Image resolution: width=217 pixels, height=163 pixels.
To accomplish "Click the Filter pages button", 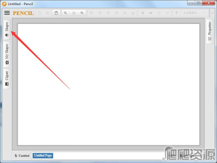I will (x=172, y=155).
